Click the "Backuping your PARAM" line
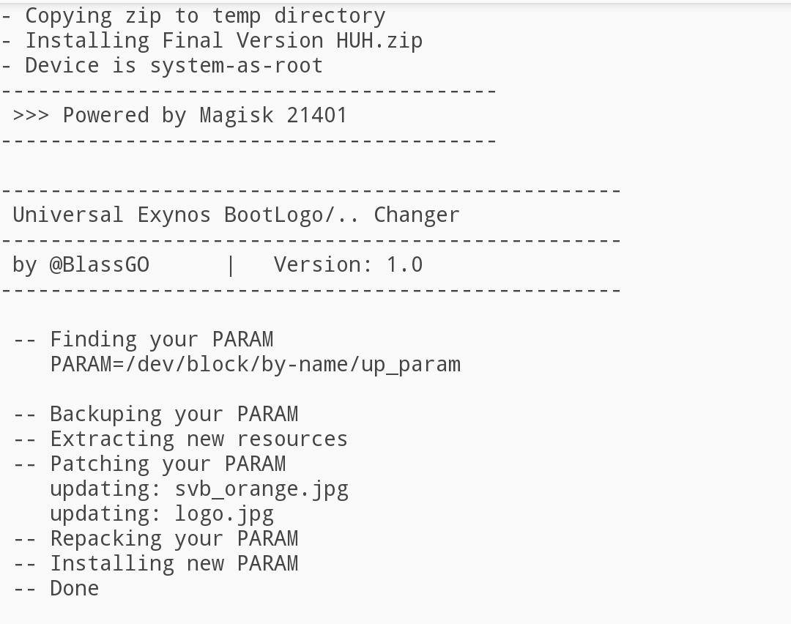The image size is (791, 624). point(174,414)
